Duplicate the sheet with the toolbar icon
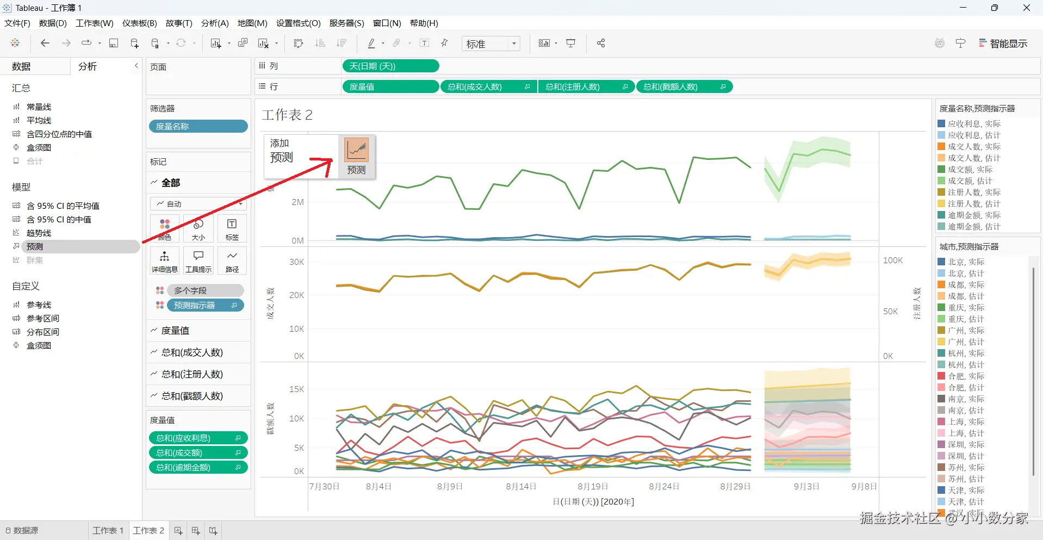The height and width of the screenshot is (540, 1043). 243,43
